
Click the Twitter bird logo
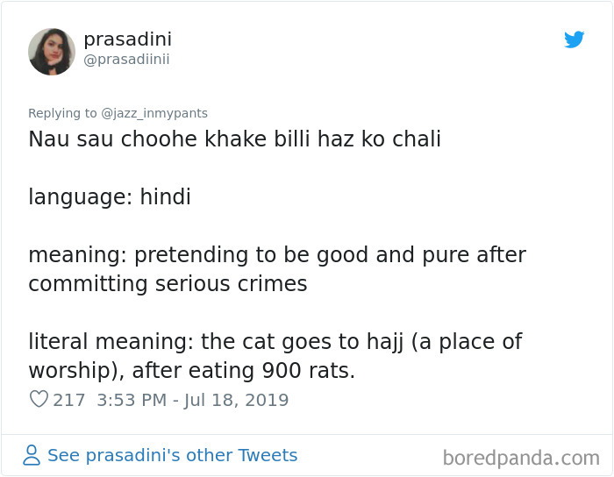[x=574, y=39]
